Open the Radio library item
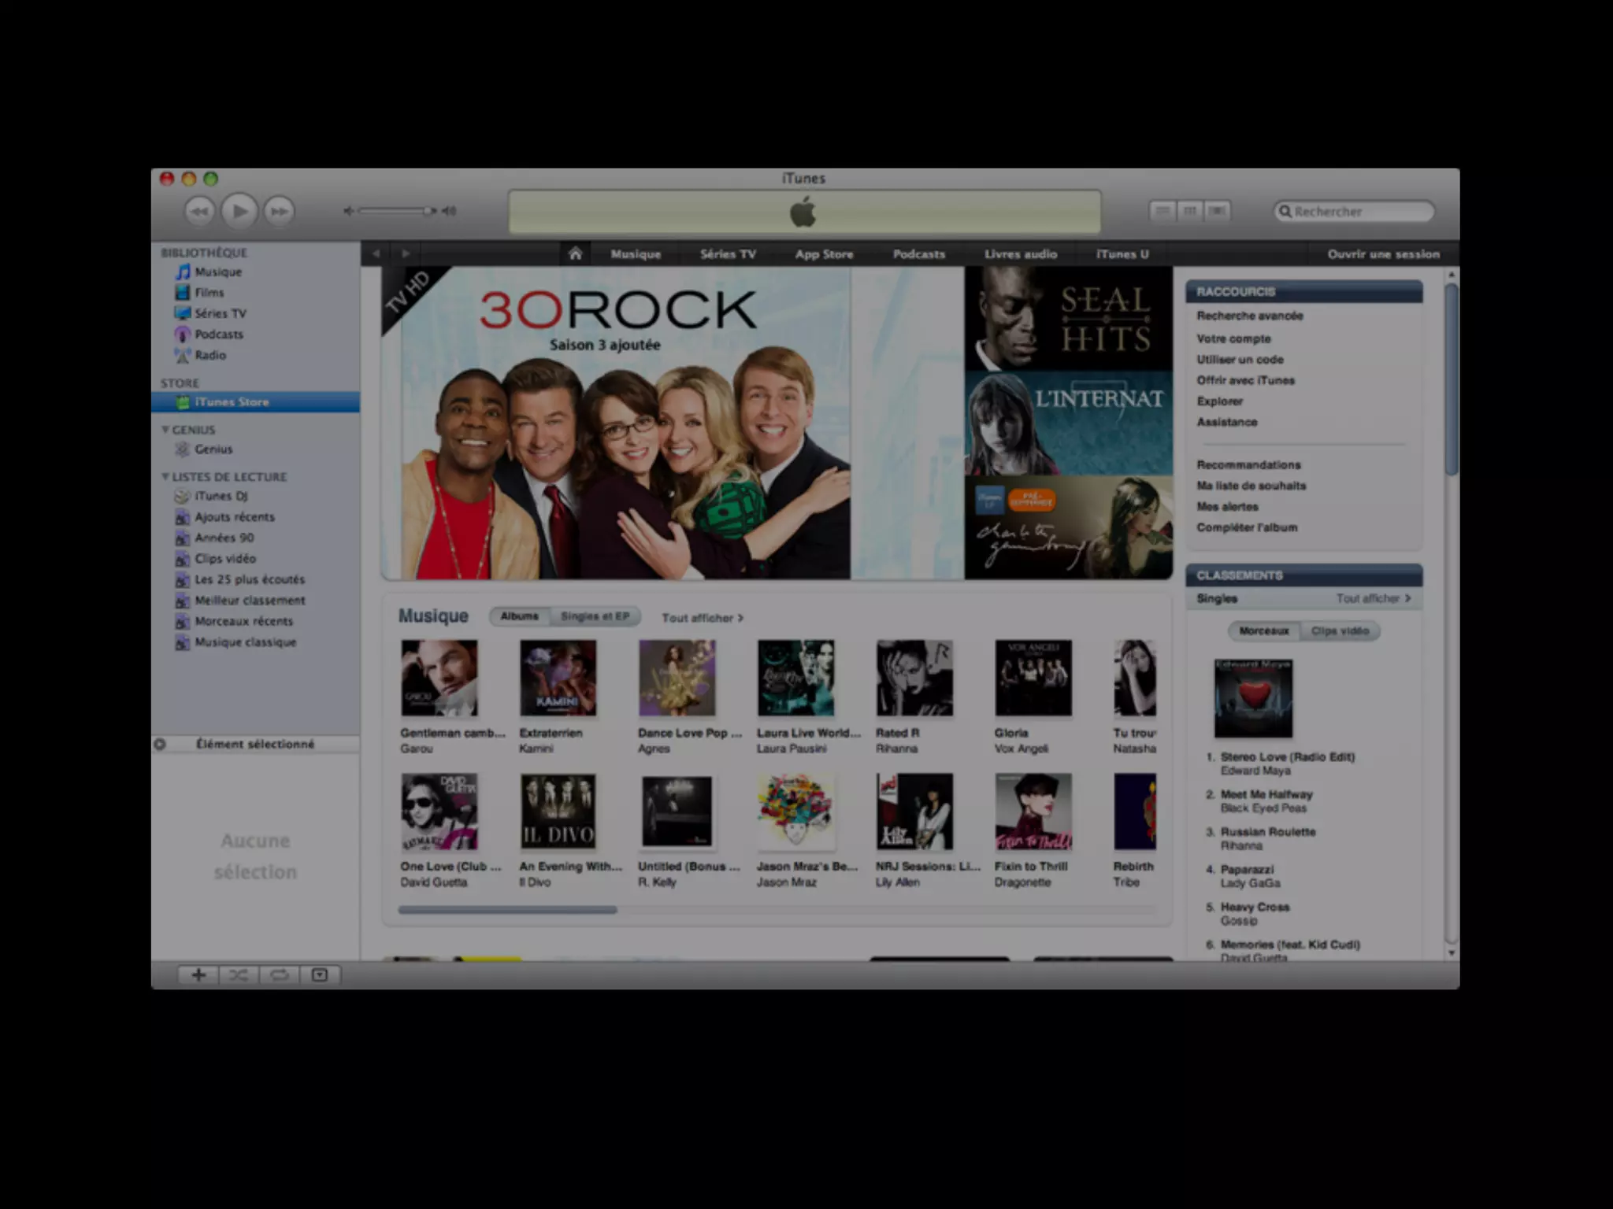The width and height of the screenshot is (1613, 1209). pos(210,355)
